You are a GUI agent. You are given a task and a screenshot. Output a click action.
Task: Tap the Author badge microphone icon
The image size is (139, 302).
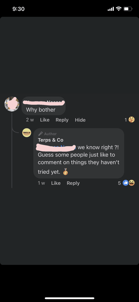(x=41, y=134)
